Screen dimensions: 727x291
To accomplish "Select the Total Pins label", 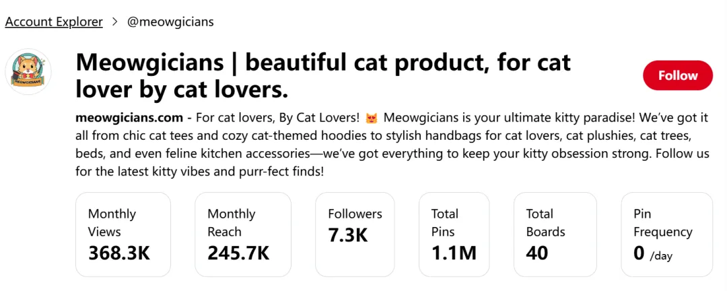I will (x=444, y=222).
